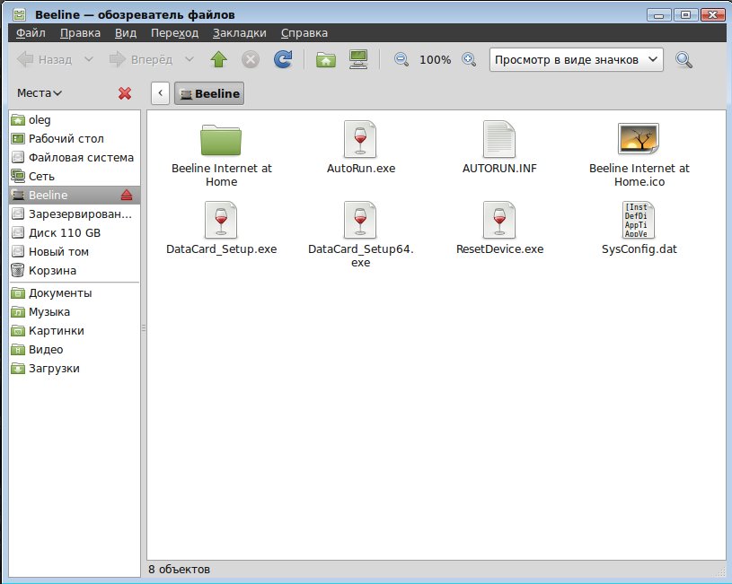
Task: Open Рабочий стол in sidebar
Action: click(x=75, y=138)
